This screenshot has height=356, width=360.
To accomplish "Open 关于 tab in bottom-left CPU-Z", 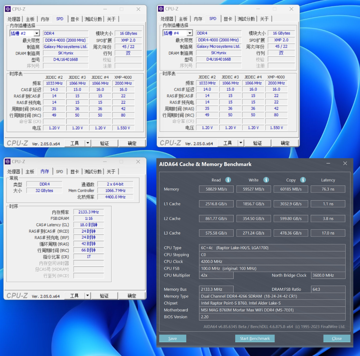I will (111, 171).
